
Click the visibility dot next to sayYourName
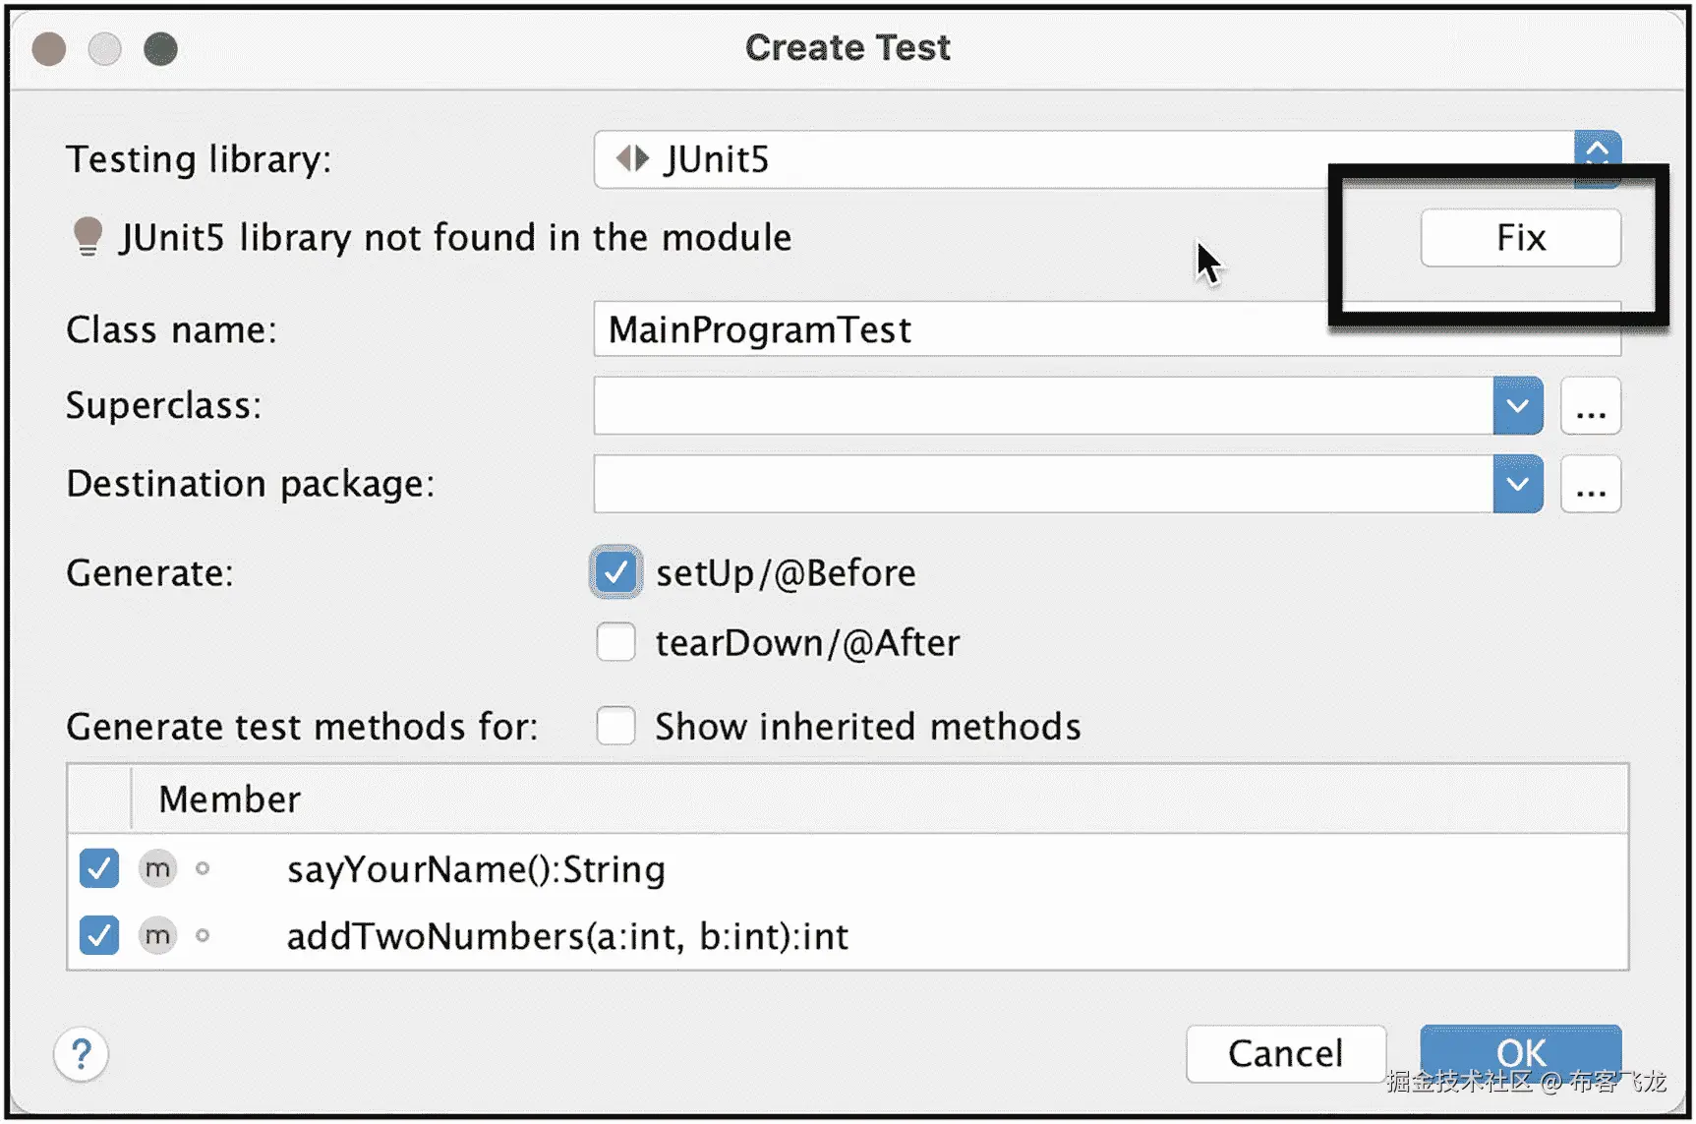click(x=203, y=869)
